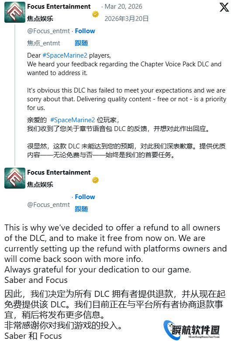Open the #SpaceMarine2 hashtag after "Dear"
The width and height of the screenshot is (235, 341).
tap(65, 55)
